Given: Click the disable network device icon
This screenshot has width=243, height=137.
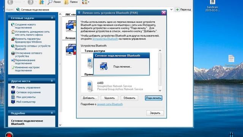Looking at the screenshot, I should (x=13, y=53).
